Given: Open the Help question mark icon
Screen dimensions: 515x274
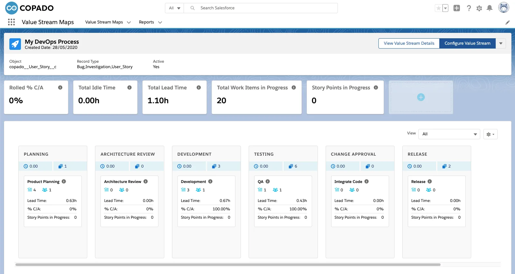Looking at the screenshot, I should pos(469,8).
